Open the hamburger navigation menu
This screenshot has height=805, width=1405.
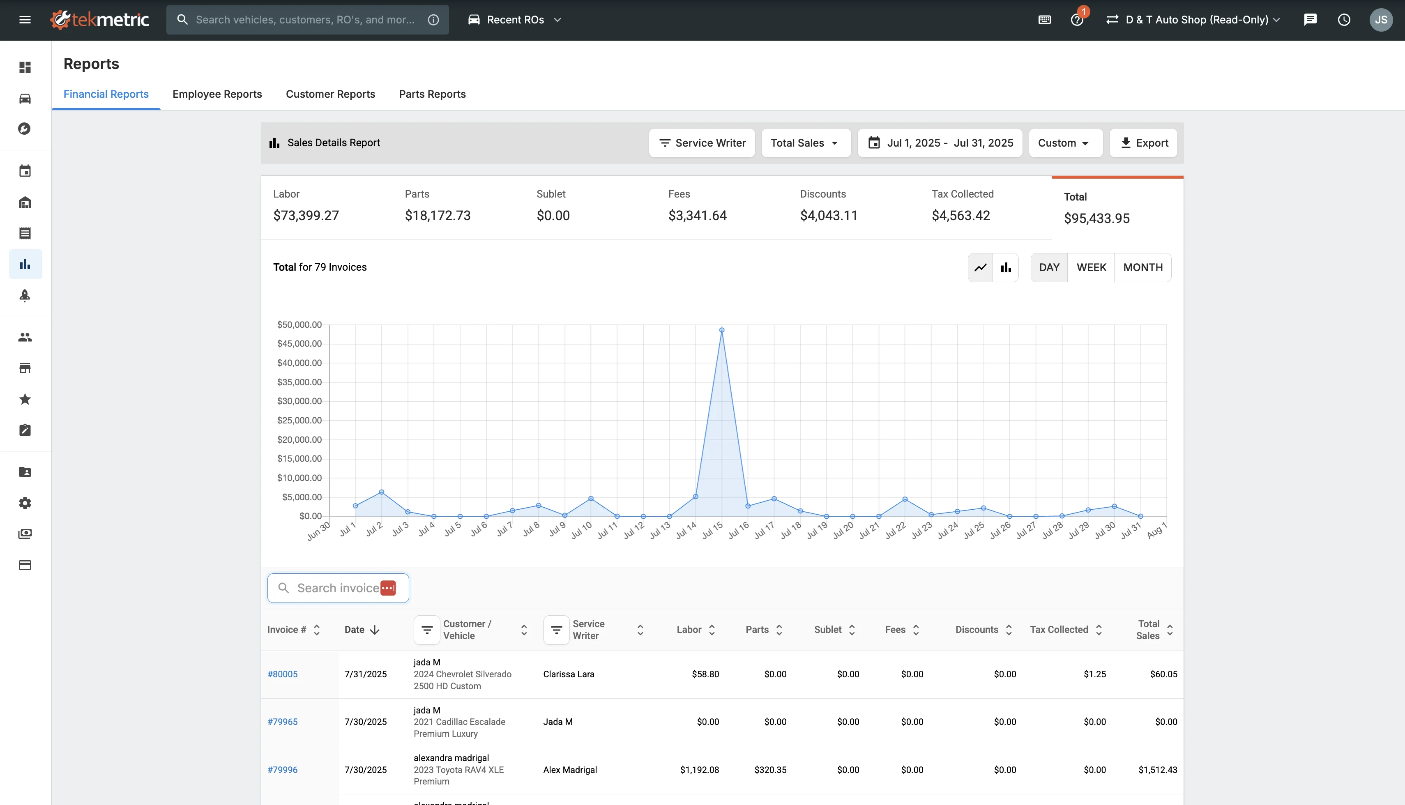click(24, 20)
